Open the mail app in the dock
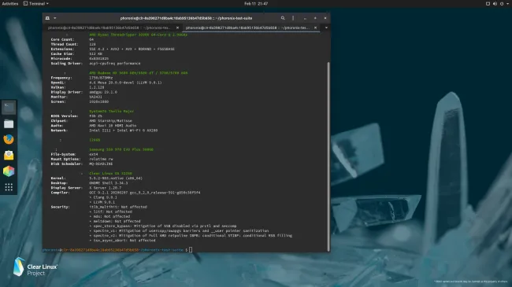512x287 pixels. click(9, 155)
